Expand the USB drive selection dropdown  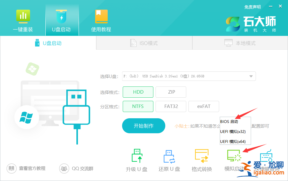(x=250, y=76)
